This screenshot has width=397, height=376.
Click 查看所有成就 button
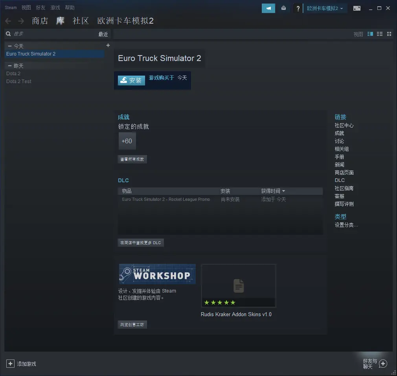click(132, 159)
